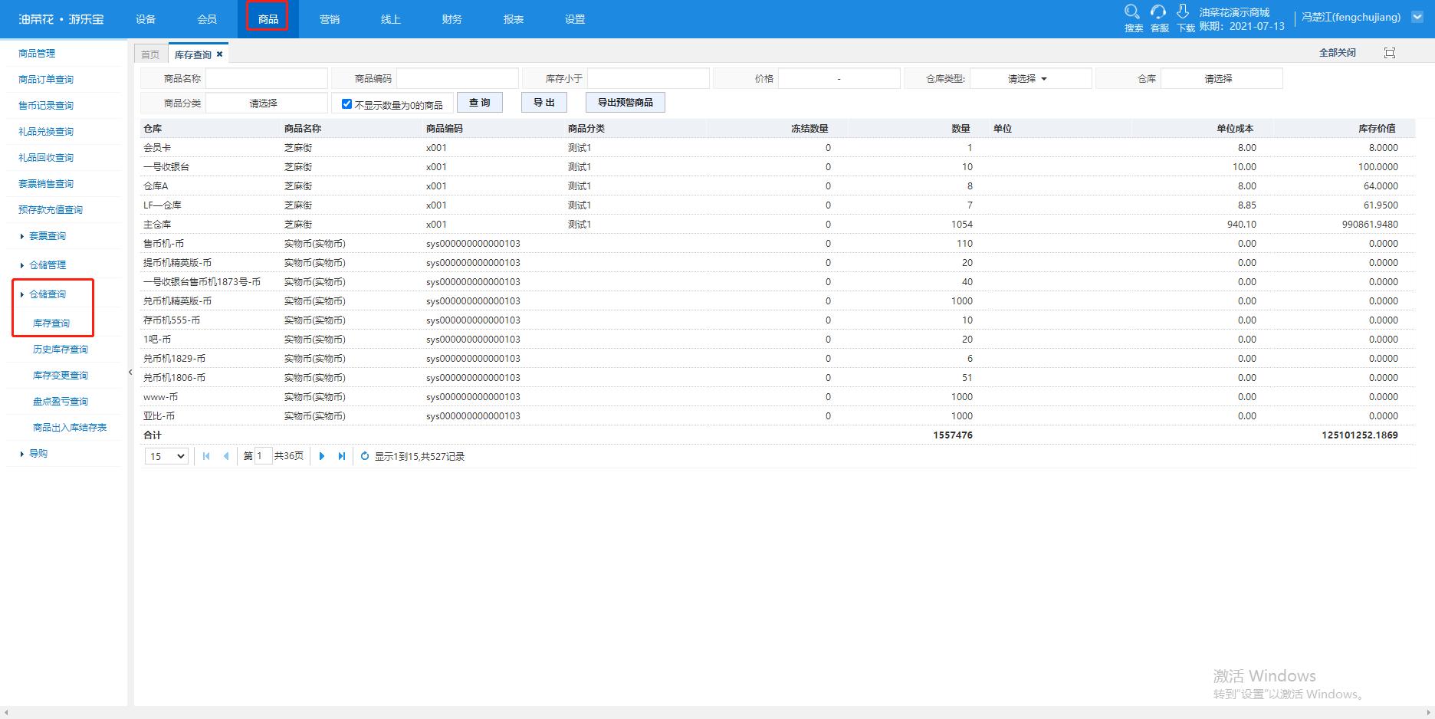Open 报表 top menu
The image size is (1435, 719).
pos(514,19)
